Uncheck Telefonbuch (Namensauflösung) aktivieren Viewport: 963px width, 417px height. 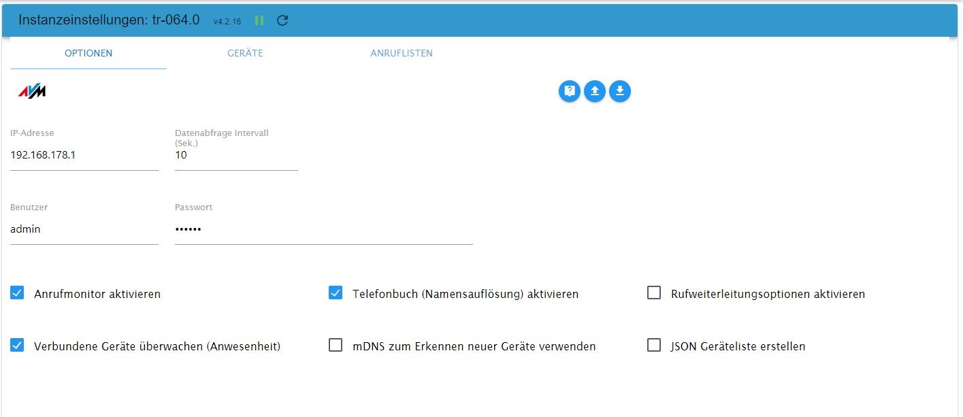click(x=336, y=293)
